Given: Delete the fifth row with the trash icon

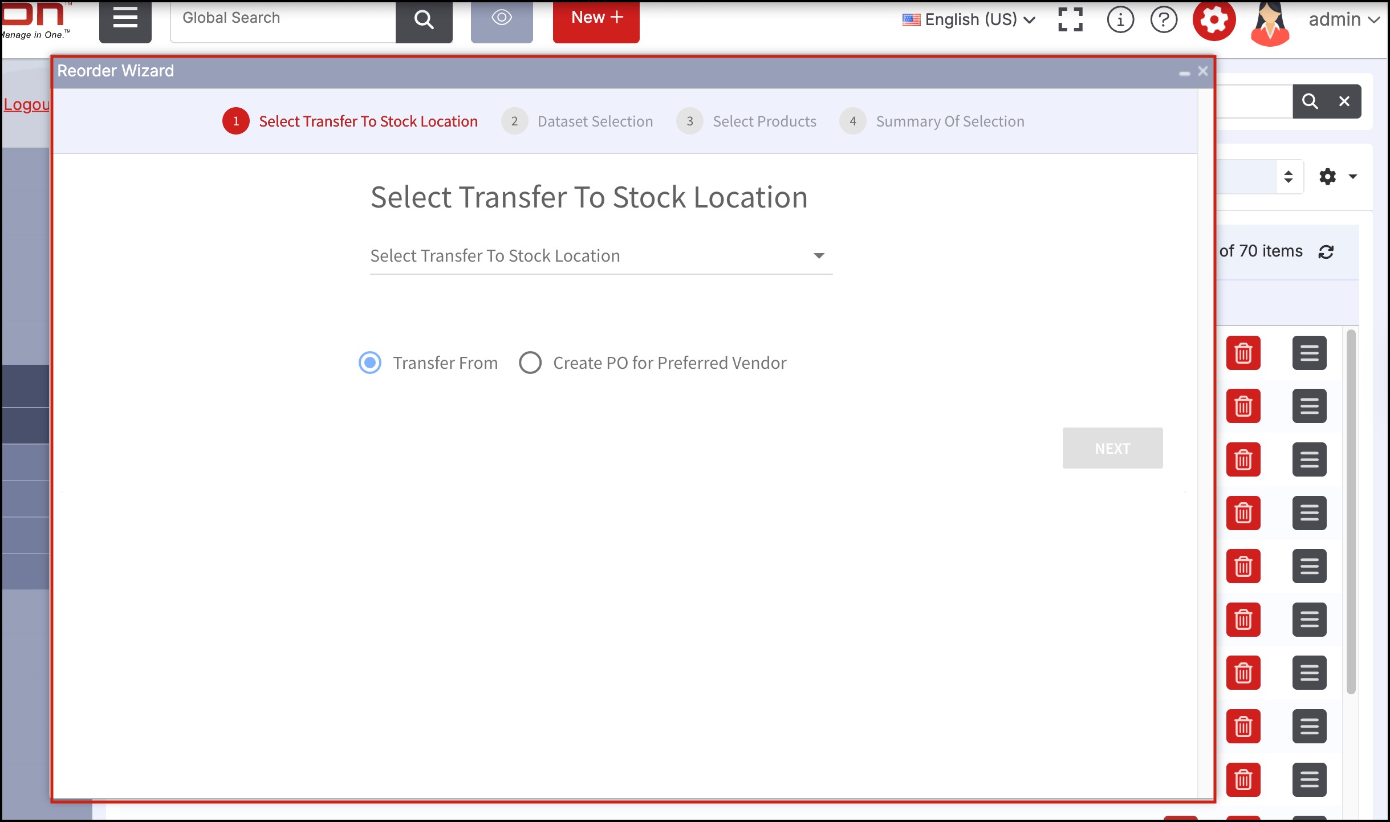Looking at the screenshot, I should point(1243,566).
